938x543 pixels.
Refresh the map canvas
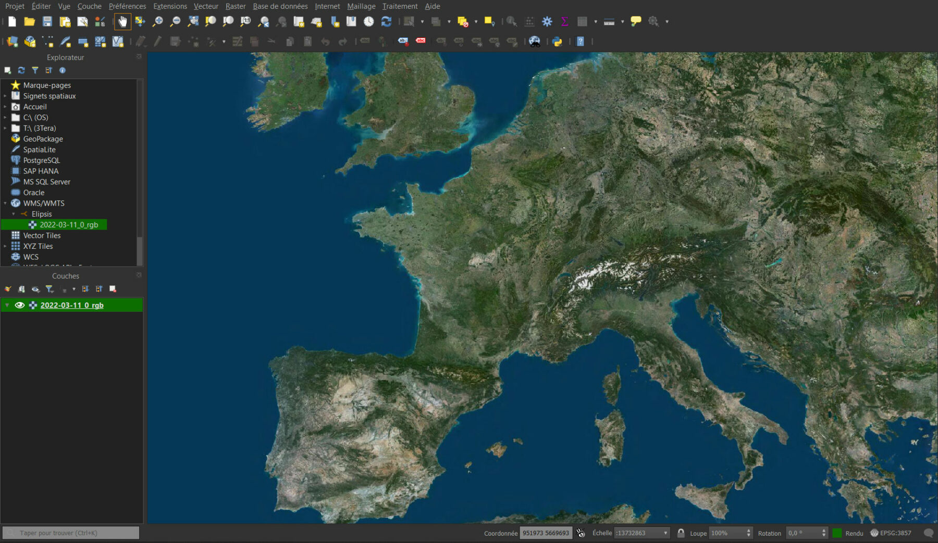(386, 21)
